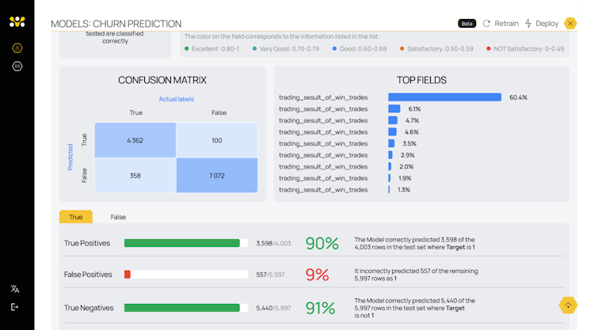The width and height of the screenshot is (594, 330).
Task: Click the logout icon in sidebar
Action: tap(15, 307)
